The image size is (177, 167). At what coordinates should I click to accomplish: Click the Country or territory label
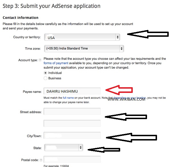coord(27,37)
